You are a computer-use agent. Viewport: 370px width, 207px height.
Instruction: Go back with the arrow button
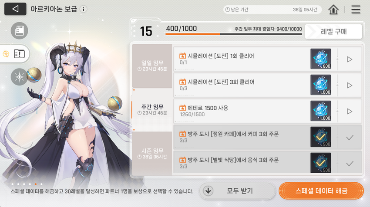pos(15,9)
